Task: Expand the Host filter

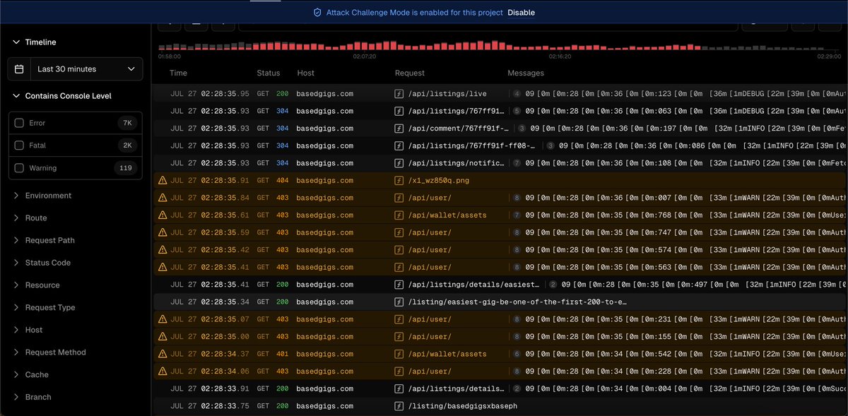Action: coord(28,330)
